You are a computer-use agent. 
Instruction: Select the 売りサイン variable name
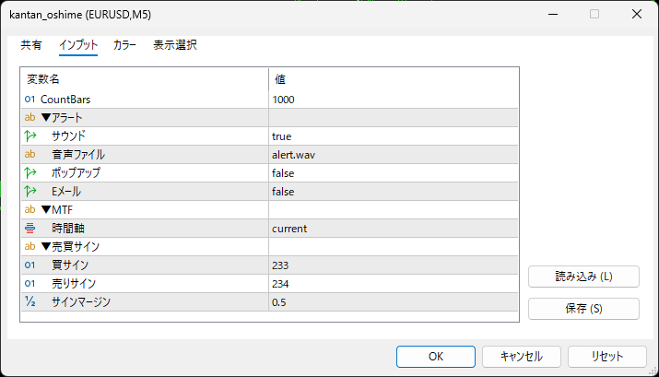[74, 284]
